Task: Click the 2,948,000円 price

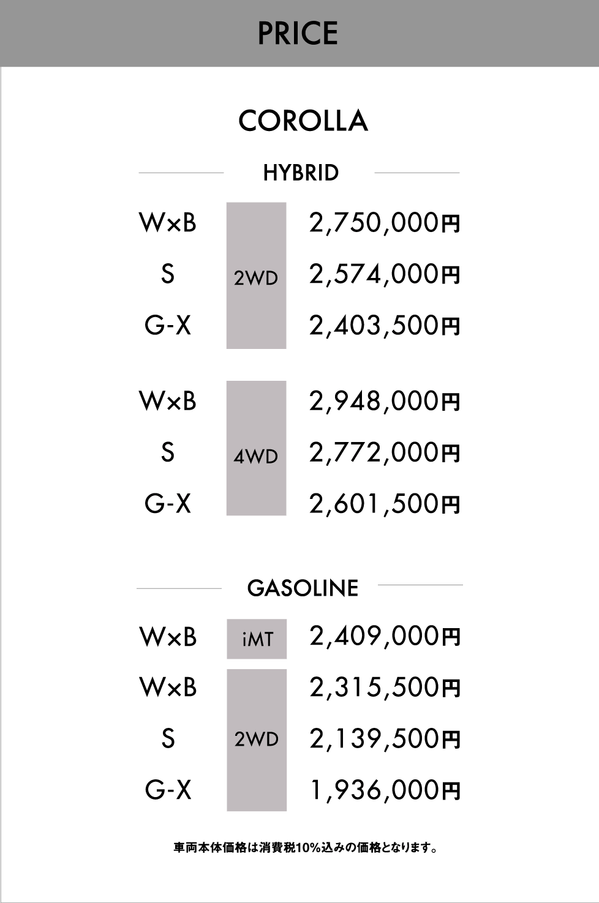Action: [x=385, y=402]
